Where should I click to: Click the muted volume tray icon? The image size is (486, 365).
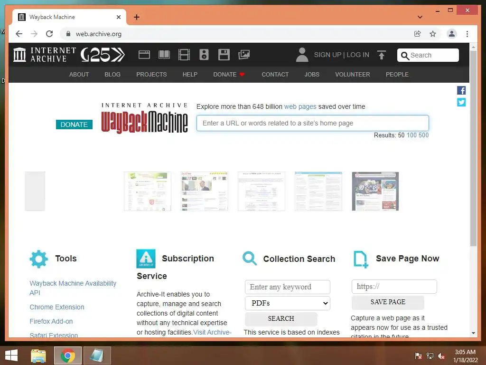(x=441, y=356)
